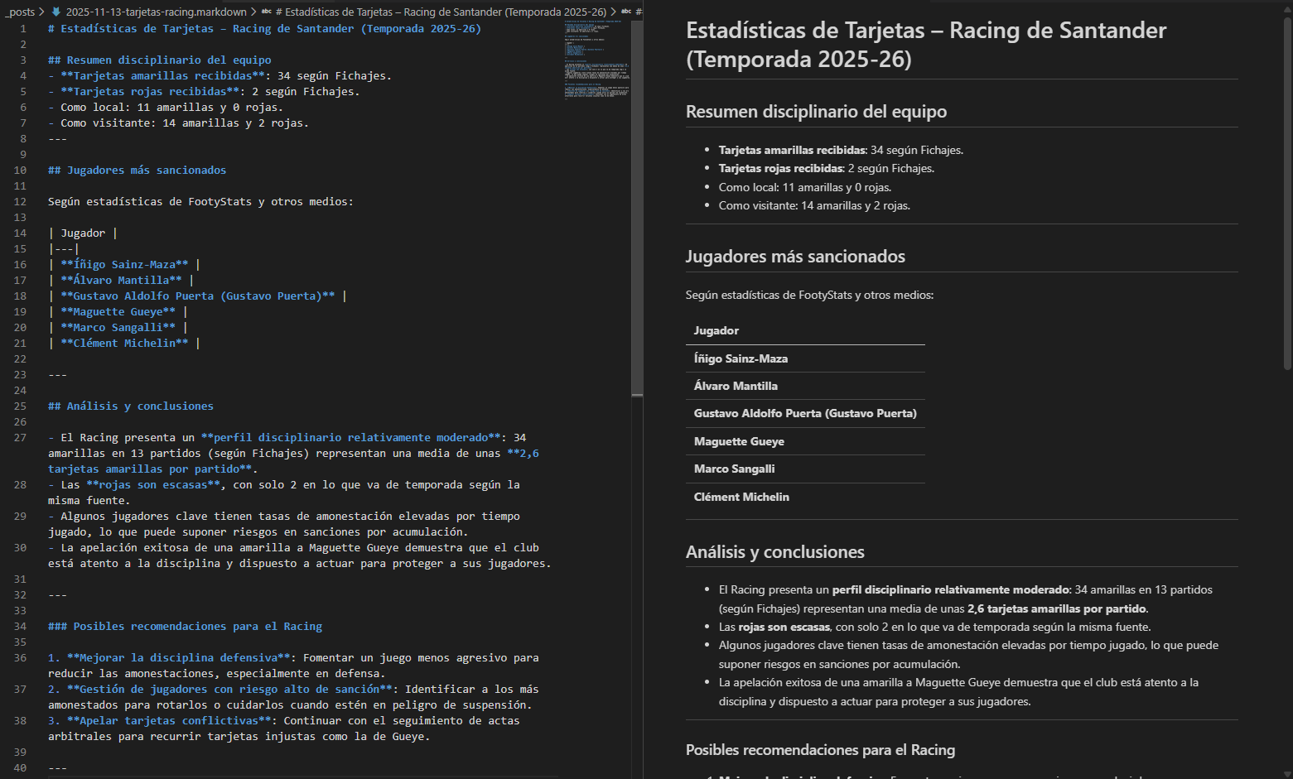Click the abc symbol icon before the Estadísticas breadcrumb

[x=267, y=12]
